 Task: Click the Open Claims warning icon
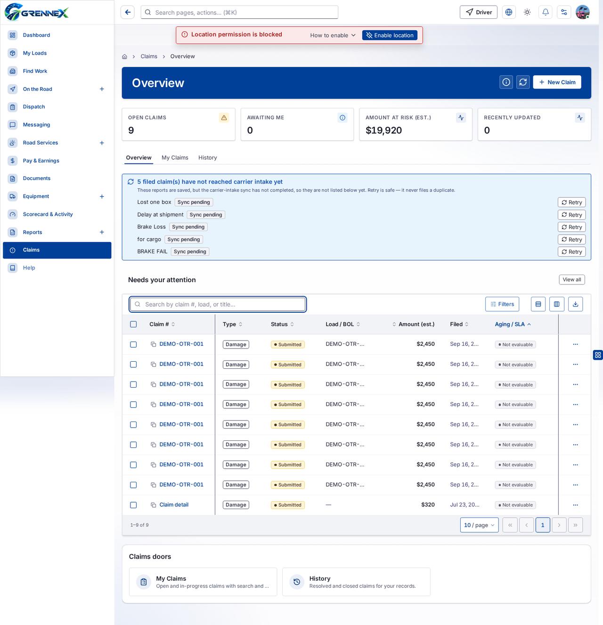click(x=224, y=118)
